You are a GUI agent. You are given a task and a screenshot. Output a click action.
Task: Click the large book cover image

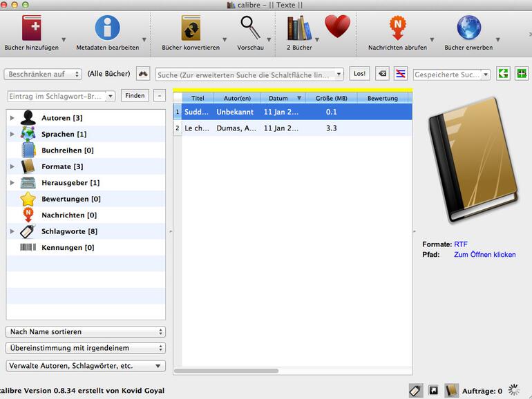(474, 160)
